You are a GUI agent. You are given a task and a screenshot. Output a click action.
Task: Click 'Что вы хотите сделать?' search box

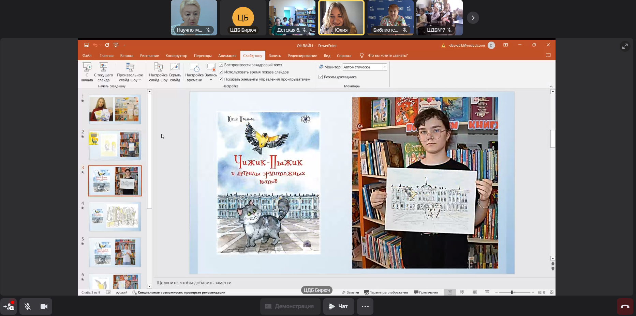point(387,56)
